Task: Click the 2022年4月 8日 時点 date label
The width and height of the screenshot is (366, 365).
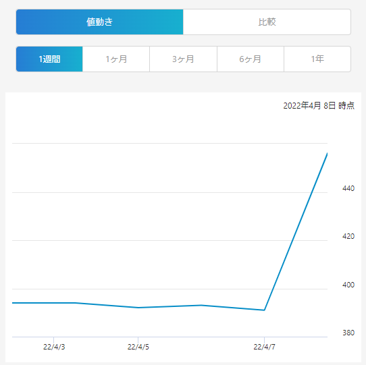Action: (x=319, y=106)
